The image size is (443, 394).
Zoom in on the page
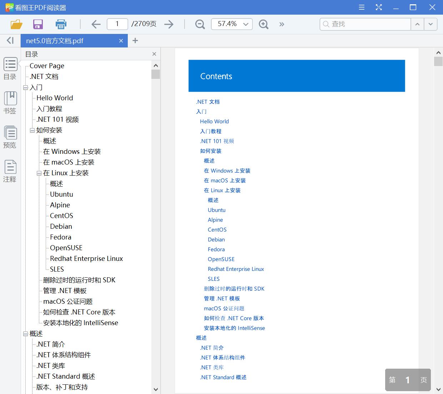point(263,24)
